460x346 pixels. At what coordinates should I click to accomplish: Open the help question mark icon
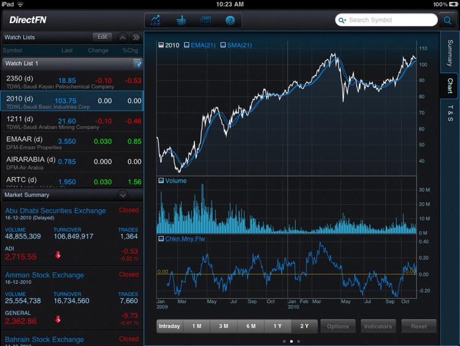[x=230, y=20]
